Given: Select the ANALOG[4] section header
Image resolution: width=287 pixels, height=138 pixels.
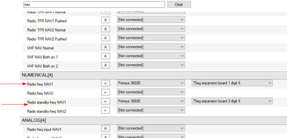Looking at the screenshot, I should pos(34,120).
